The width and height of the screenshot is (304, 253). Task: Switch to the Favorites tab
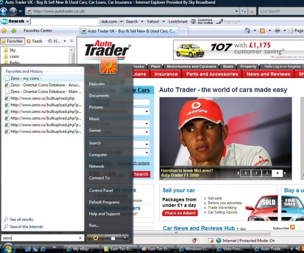[x=13, y=41]
